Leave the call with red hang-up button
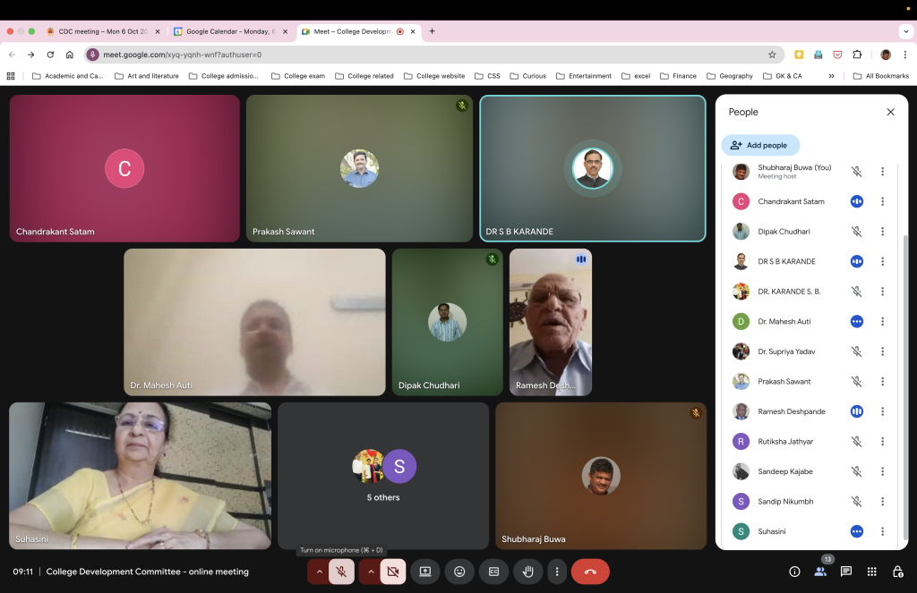This screenshot has width=917, height=593. pyautogui.click(x=590, y=572)
